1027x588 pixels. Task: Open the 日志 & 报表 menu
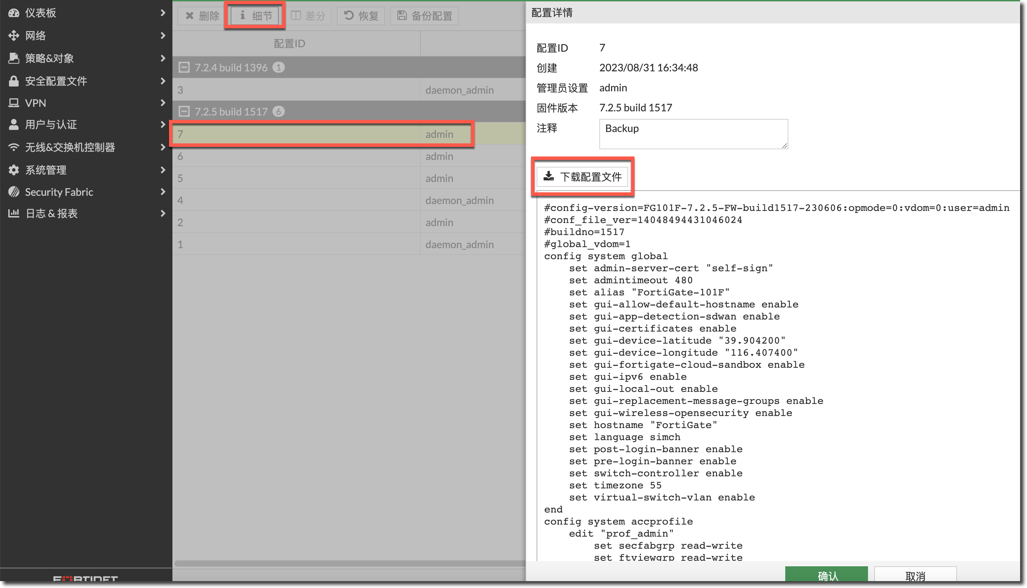pyautogui.click(x=51, y=213)
